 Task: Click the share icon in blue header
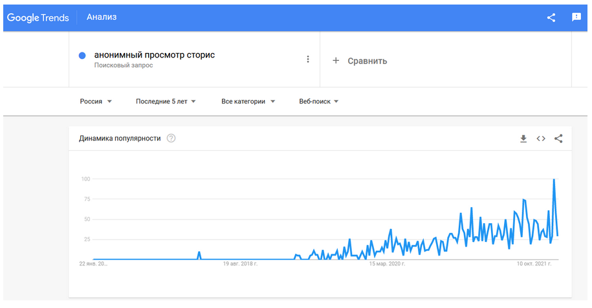[551, 17]
